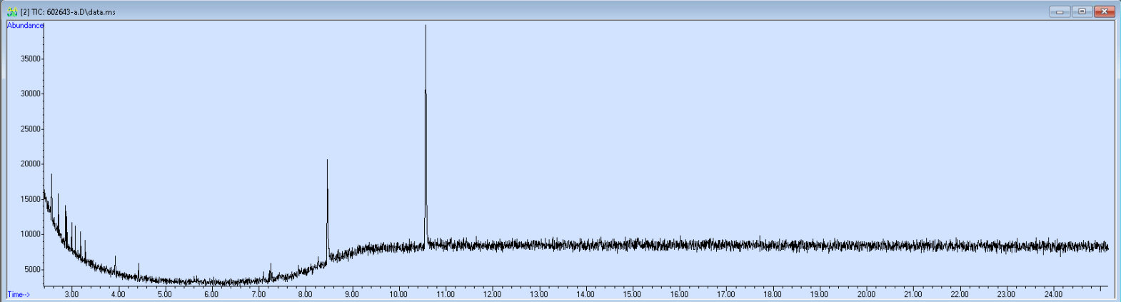Click the 6.00 time axis label

211,294
